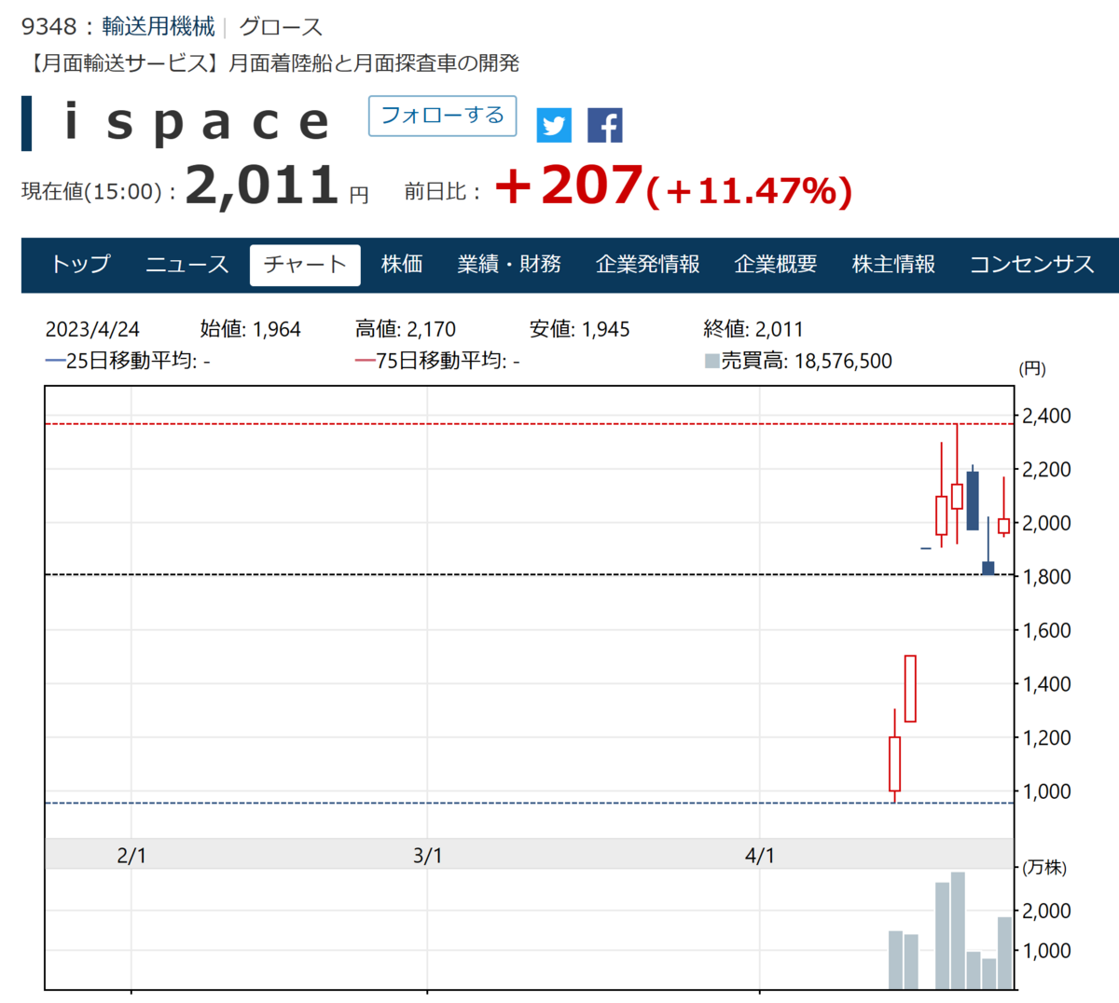
Task: Click the (+11.47%) percentage change
Action: click(x=749, y=191)
